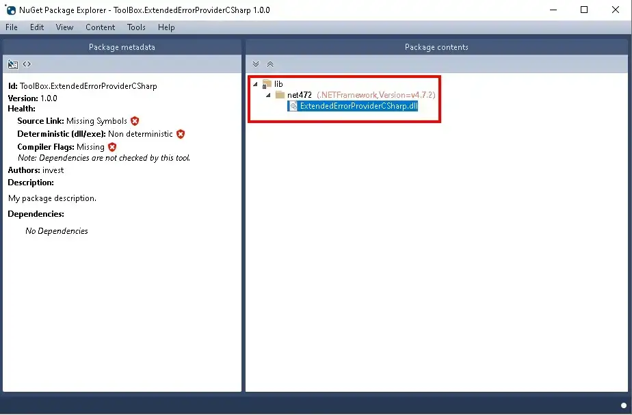Open the View menu

click(64, 27)
